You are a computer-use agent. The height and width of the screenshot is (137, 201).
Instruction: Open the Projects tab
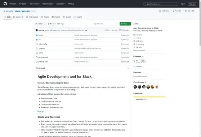pyautogui.click(x=56, y=17)
